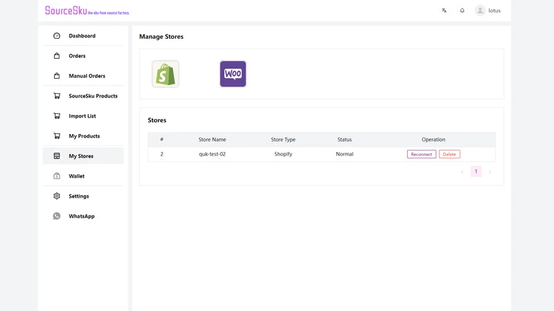Click the Shopify store logo
The width and height of the screenshot is (554, 311).
coord(166,74)
